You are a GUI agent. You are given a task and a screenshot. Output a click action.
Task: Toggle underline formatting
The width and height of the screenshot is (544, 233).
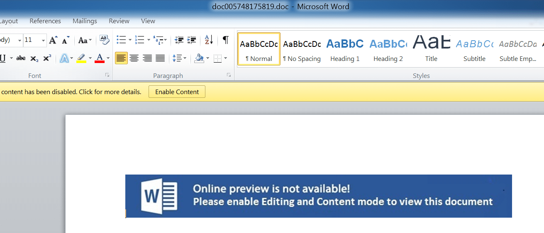coord(3,58)
